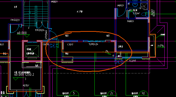The width and height of the screenshot is (176, 97).
Task: Select the elevation triangle under ±0.000
Action: [x=27, y=36]
